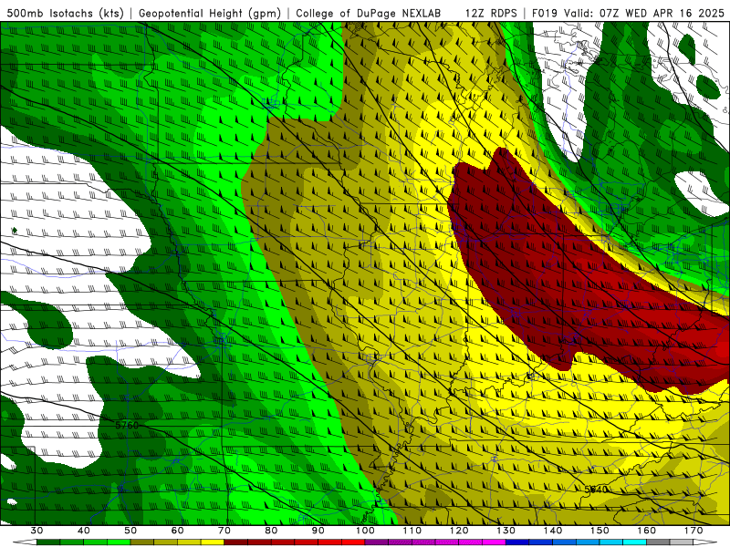This screenshot has height=547, width=730.
Task: Click the 170 label on the color scale
Action: tap(693, 531)
